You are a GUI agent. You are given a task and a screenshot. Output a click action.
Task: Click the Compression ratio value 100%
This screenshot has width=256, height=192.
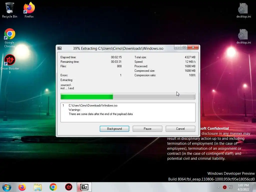coord(192,75)
